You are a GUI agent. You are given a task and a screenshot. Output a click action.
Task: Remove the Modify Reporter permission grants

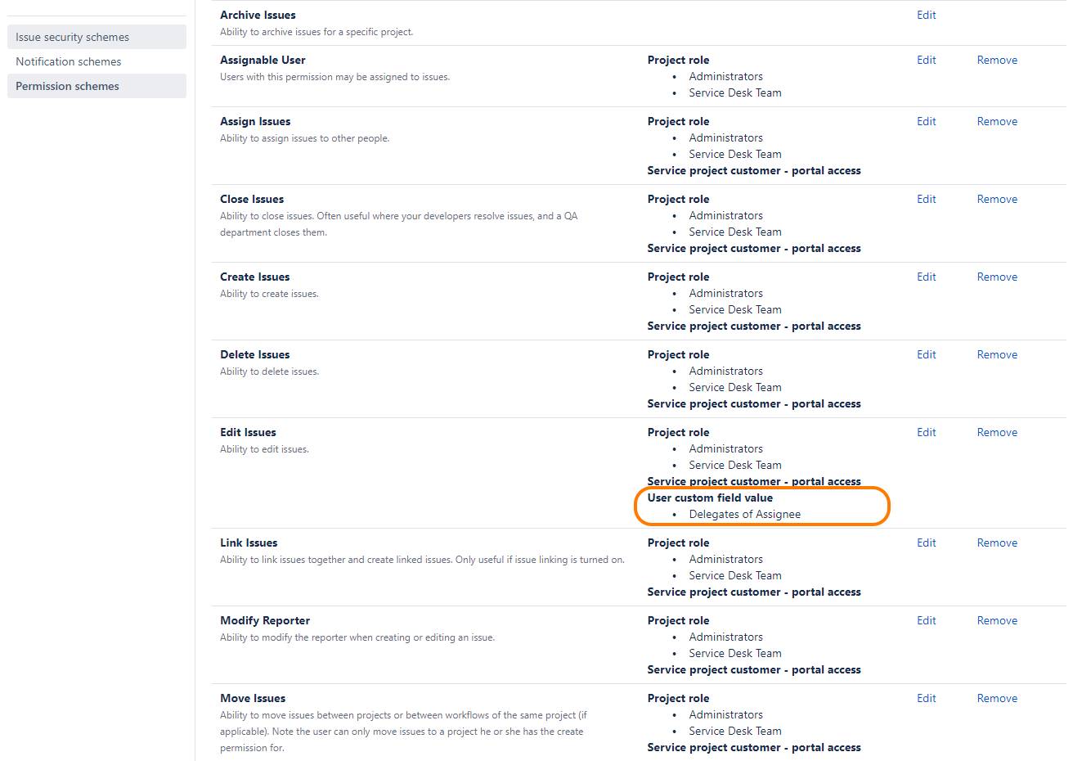tap(997, 620)
